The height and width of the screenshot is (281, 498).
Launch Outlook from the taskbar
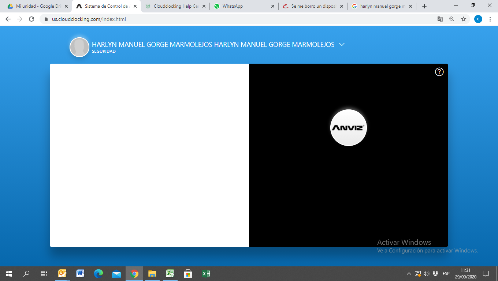pos(62,273)
